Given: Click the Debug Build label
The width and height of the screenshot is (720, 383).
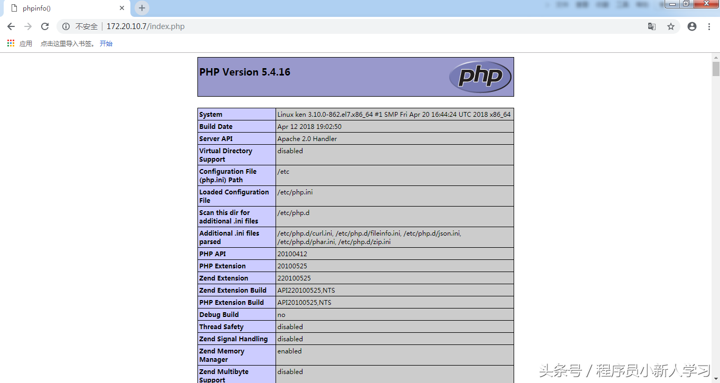Looking at the screenshot, I should [x=219, y=315].
